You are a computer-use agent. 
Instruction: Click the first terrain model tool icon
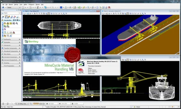(x=5, y=23)
